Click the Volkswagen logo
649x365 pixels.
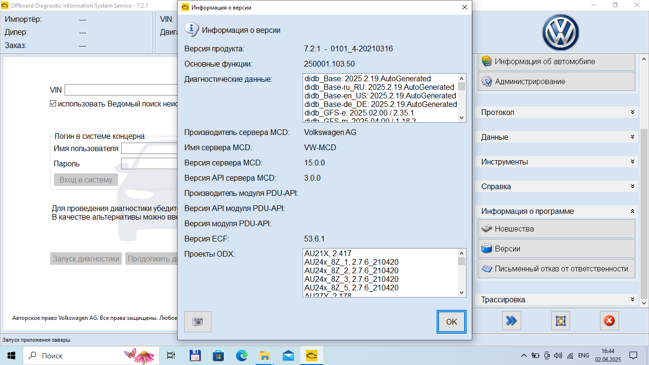pos(561,33)
